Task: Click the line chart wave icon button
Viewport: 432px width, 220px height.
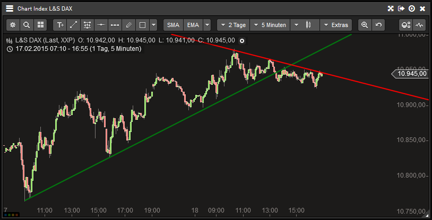Action: coord(420,25)
